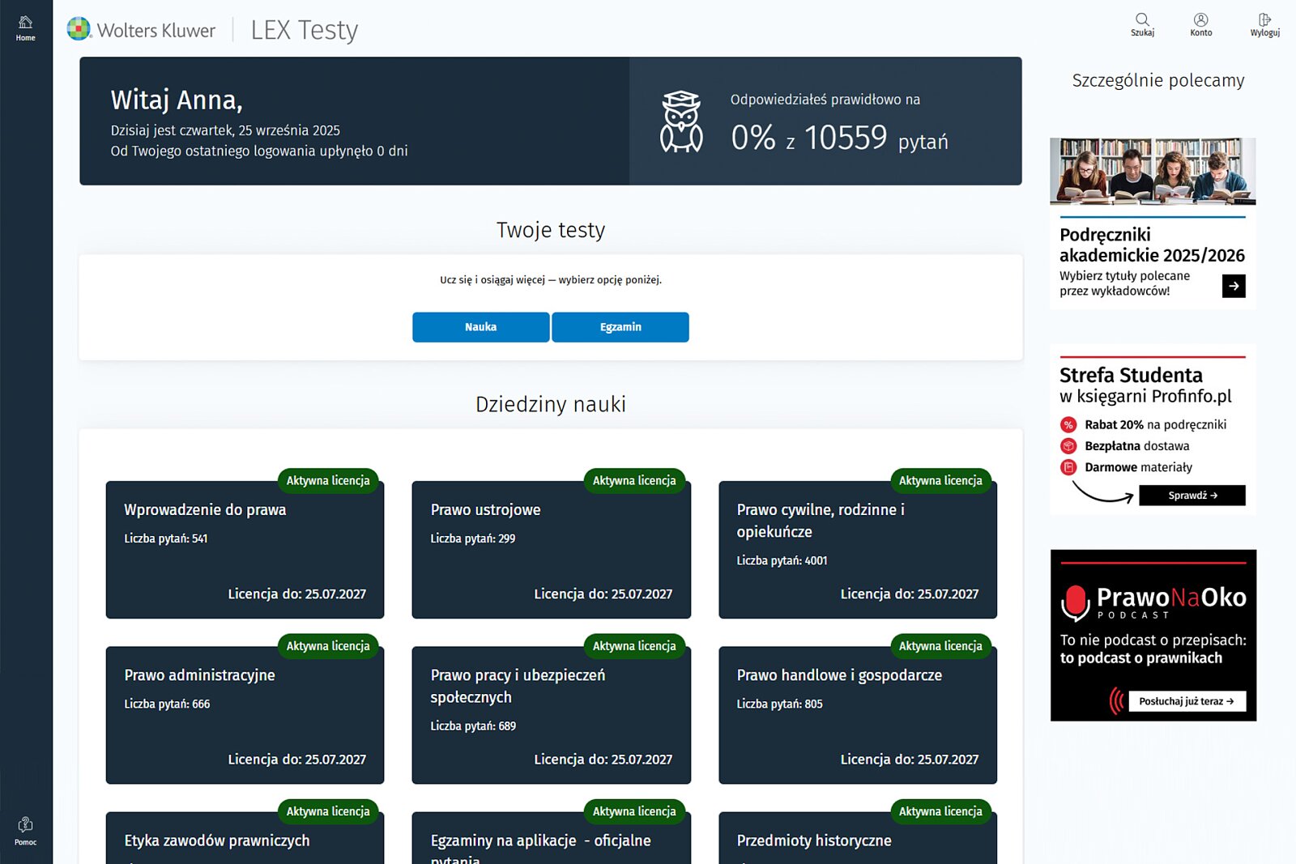Start the Egzamin exam mode
Screen dimensions: 1296x864
[x=620, y=327]
